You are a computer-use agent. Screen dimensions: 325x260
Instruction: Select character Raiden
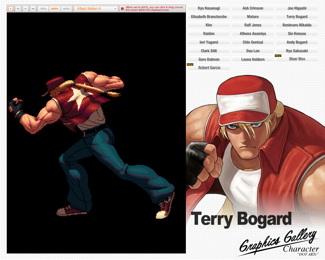(209, 34)
